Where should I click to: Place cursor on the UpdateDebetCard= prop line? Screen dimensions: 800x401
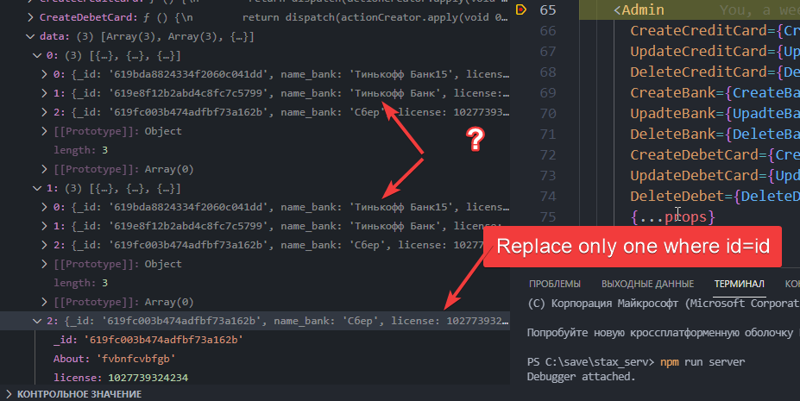tap(715, 175)
